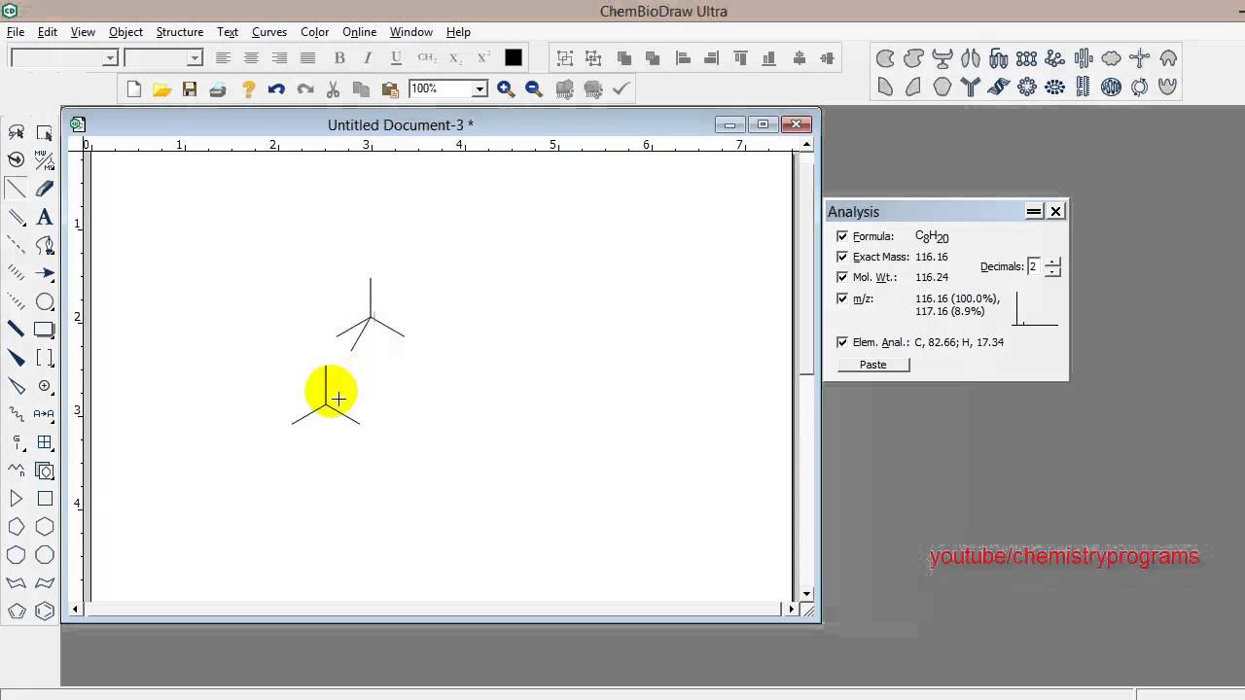Redo the last action
Image resolution: width=1245 pixels, height=700 pixels.
(x=305, y=89)
